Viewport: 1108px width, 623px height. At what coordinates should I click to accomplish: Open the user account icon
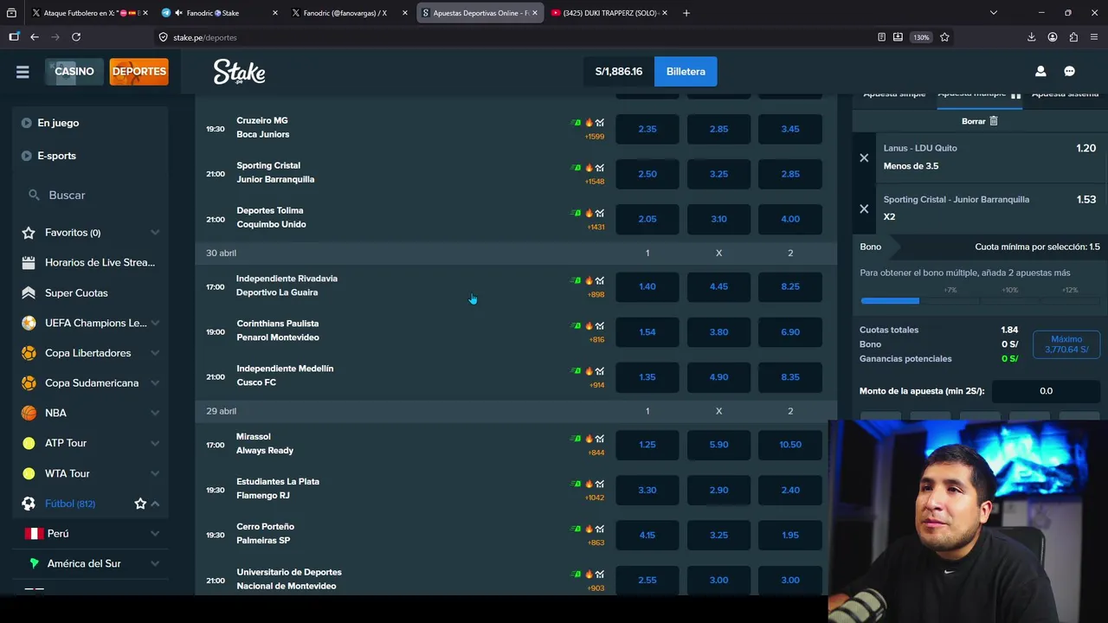click(1040, 72)
